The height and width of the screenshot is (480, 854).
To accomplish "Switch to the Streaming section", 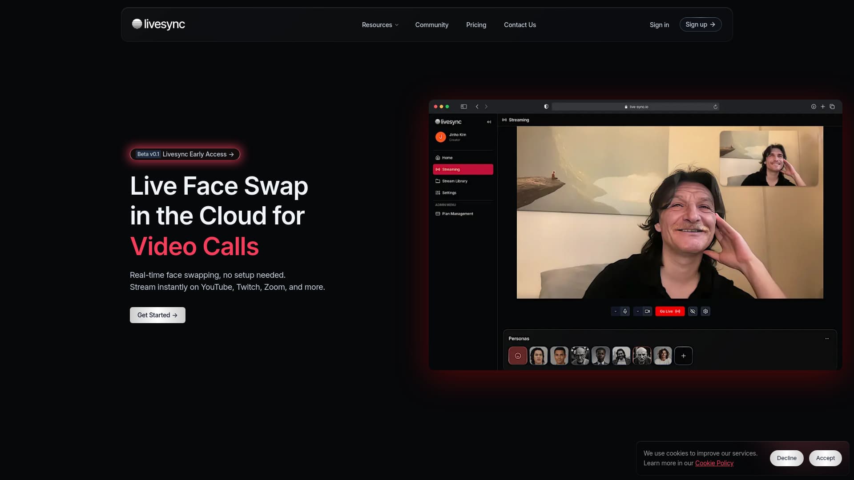I will pos(451,169).
